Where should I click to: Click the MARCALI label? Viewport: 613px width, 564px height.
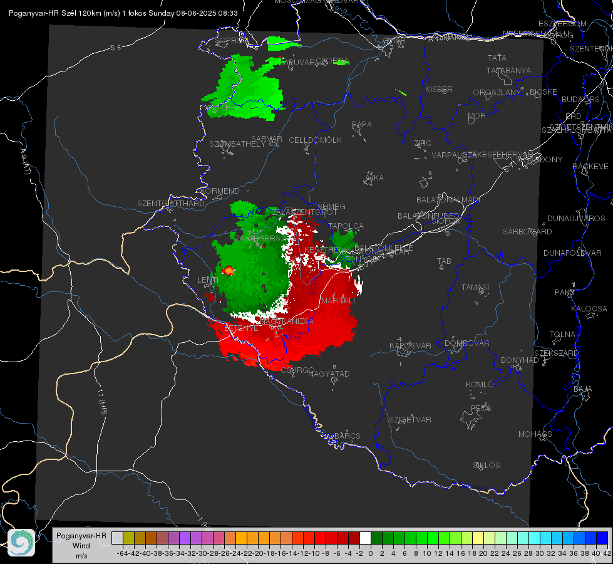pyautogui.click(x=337, y=301)
